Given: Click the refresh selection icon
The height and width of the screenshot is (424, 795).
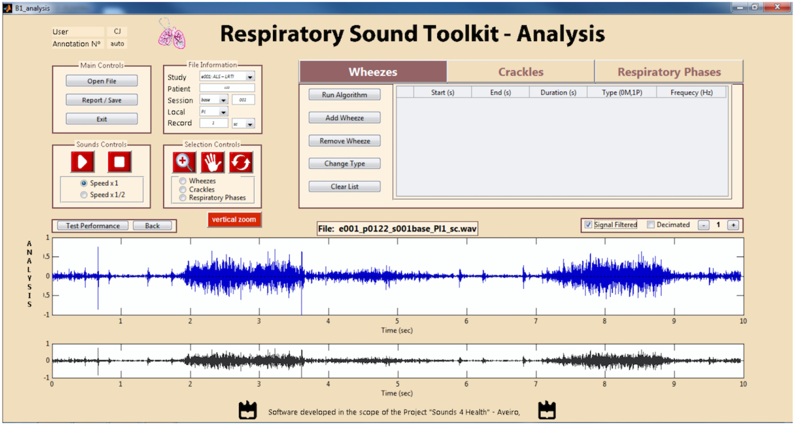Looking at the screenshot, I should [x=241, y=162].
